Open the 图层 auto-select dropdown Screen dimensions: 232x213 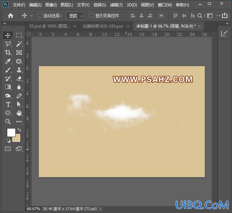coord(75,16)
